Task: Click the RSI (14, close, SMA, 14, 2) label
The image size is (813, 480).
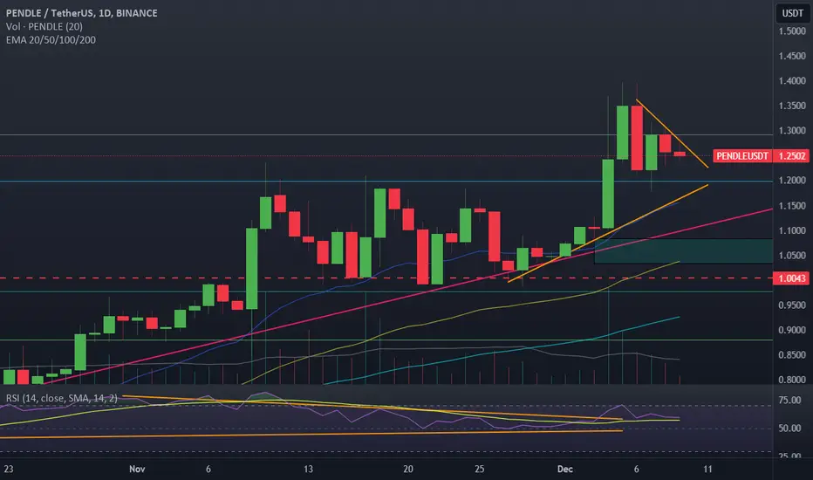Action: pos(62,398)
